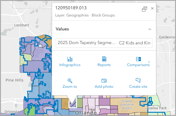Select the Lockhart label on the map
The height and width of the screenshot is (116, 176).
click(22, 25)
